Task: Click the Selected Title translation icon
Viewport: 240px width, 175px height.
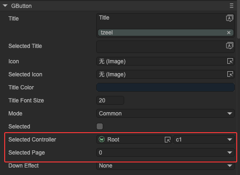Action: pos(230,46)
